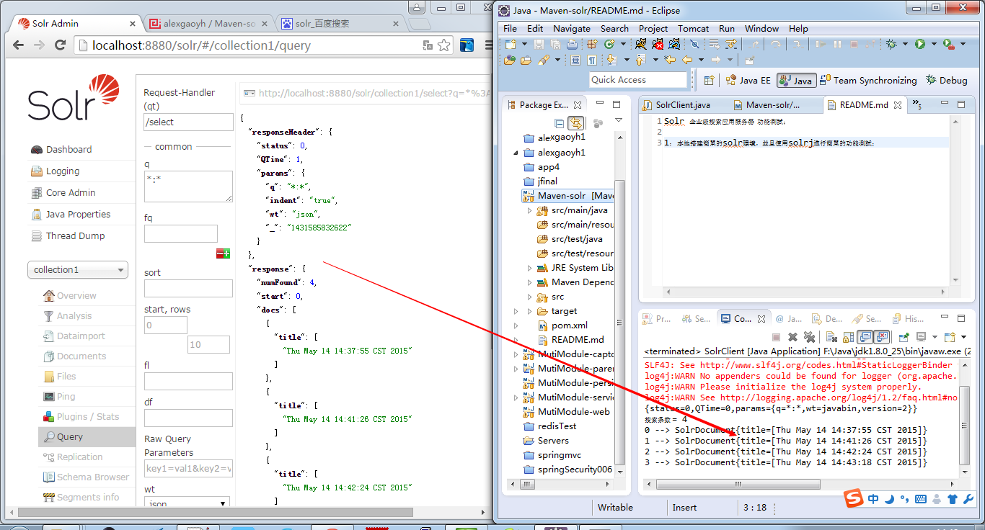
Task: Click the Open Perspective icon
Action: (709, 80)
